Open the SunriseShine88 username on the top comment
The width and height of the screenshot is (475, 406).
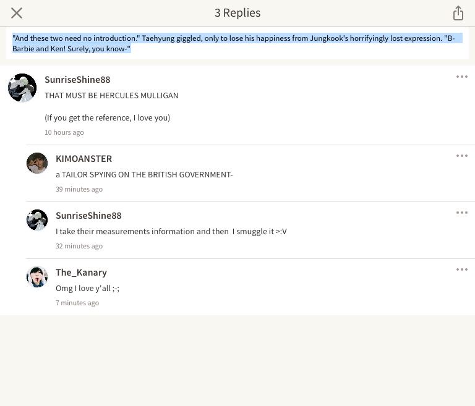pyautogui.click(x=77, y=80)
